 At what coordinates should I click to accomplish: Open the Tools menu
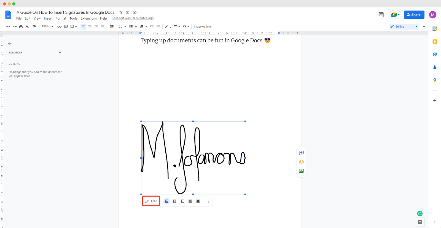[x=74, y=18]
